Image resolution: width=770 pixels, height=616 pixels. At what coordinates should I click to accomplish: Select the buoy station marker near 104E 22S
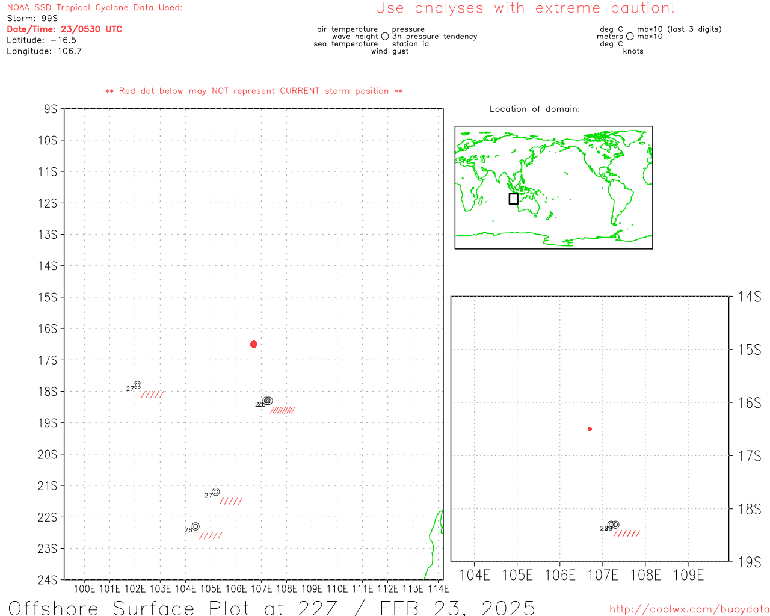click(196, 526)
